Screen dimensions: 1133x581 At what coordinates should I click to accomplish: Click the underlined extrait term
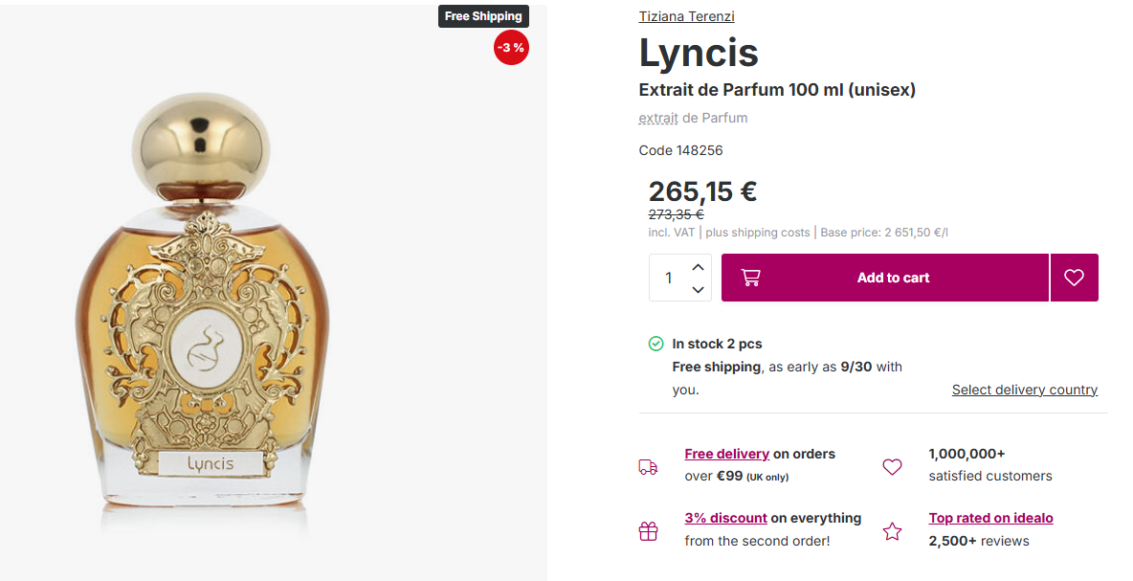click(x=658, y=118)
